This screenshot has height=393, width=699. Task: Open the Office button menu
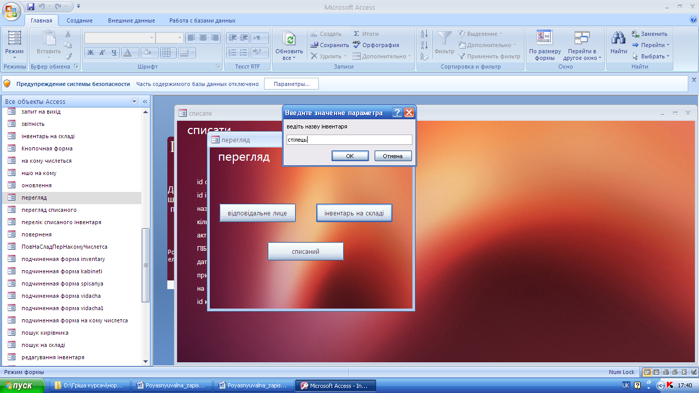pos(11,10)
